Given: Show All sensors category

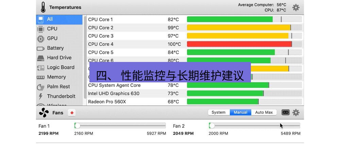Looking at the screenshot, I should [50, 19].
